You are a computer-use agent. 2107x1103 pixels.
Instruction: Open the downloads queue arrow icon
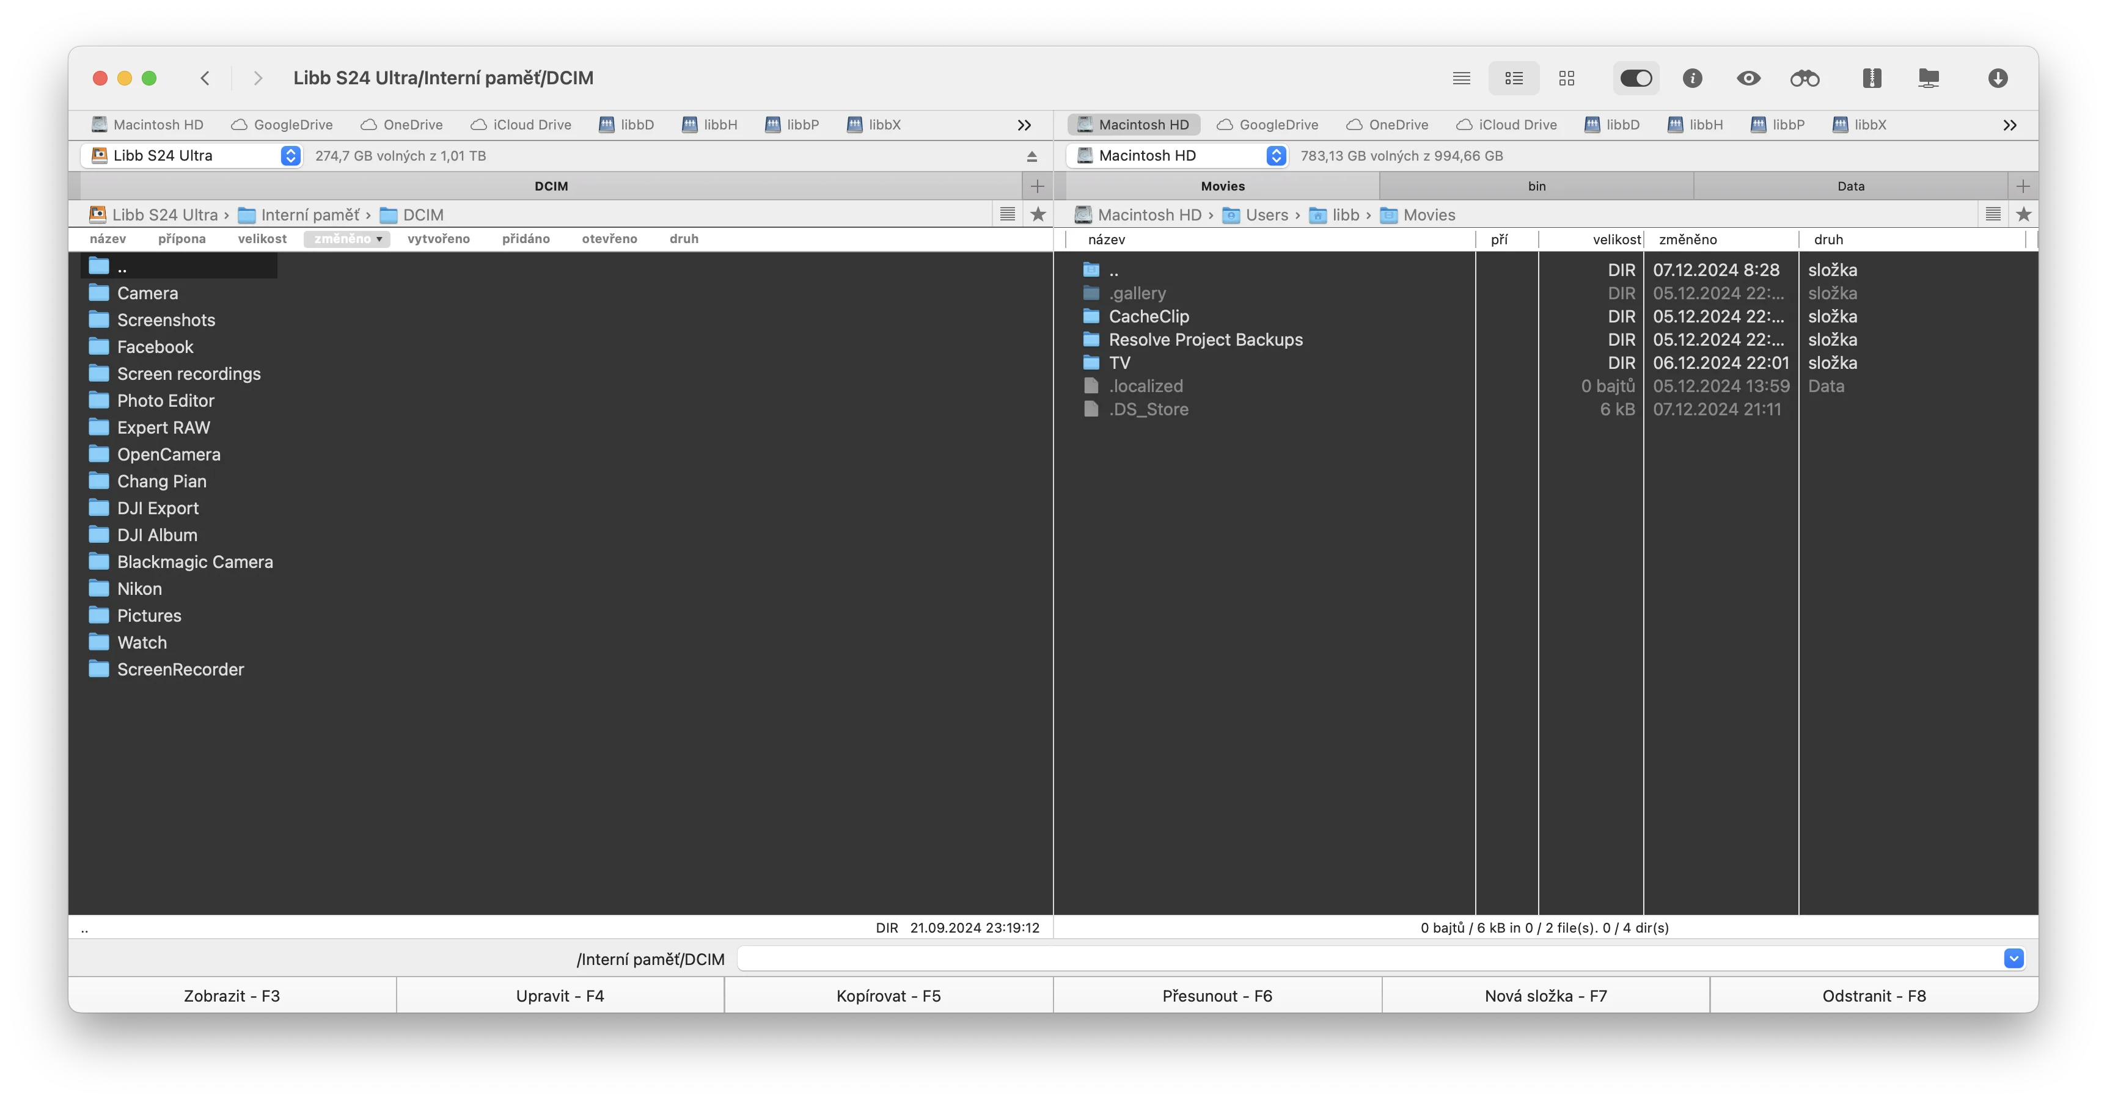click(1998, 79)
